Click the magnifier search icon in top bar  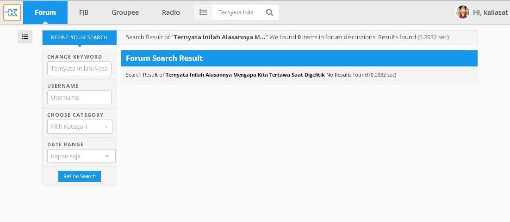point(269,12)
